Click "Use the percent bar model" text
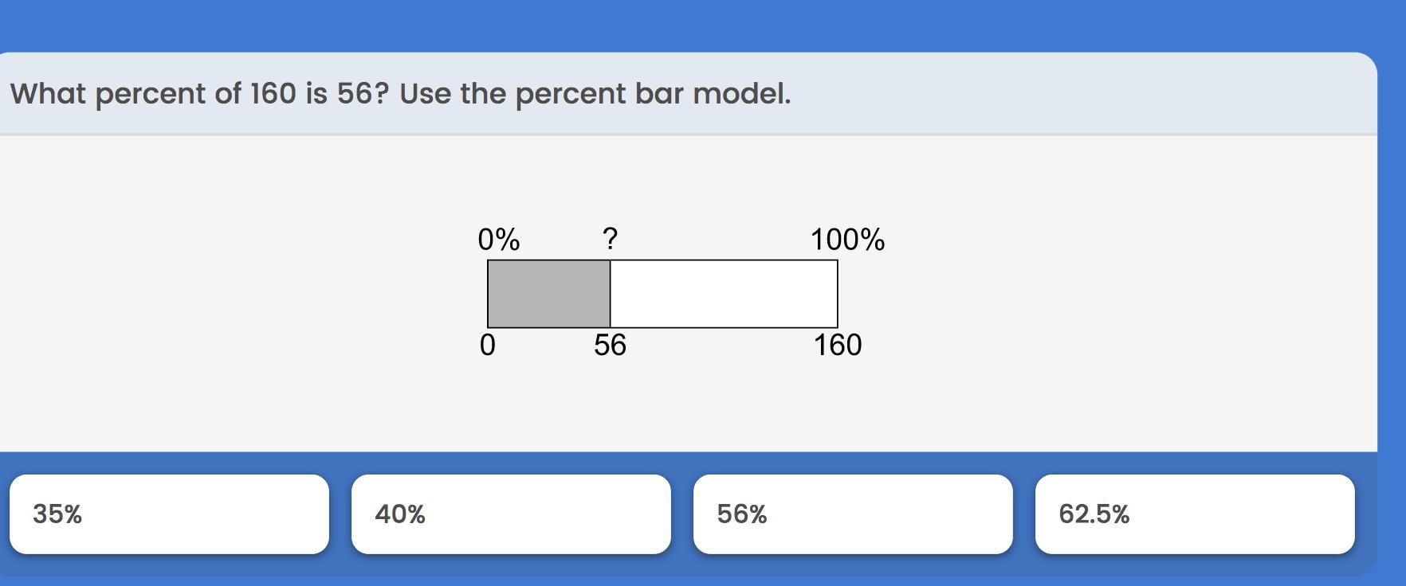The height and width of the screenshot is (586, 1406). [x=595, y=94]
